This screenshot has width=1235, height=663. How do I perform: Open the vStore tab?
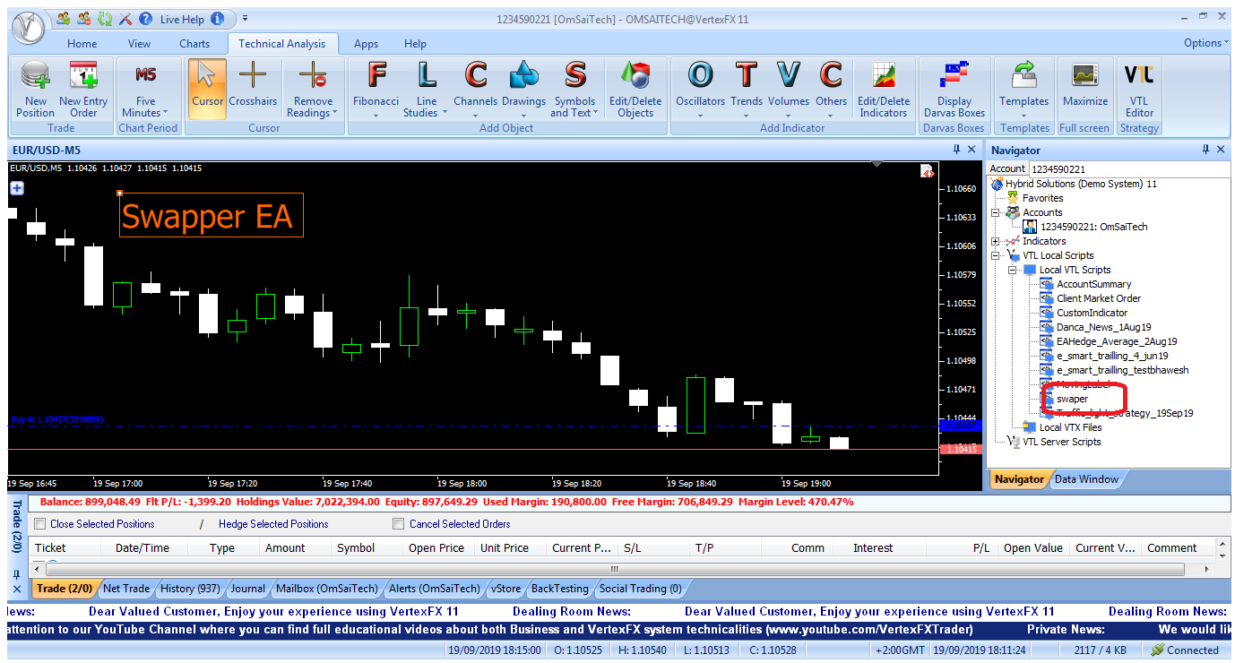(x=505, y=589)
